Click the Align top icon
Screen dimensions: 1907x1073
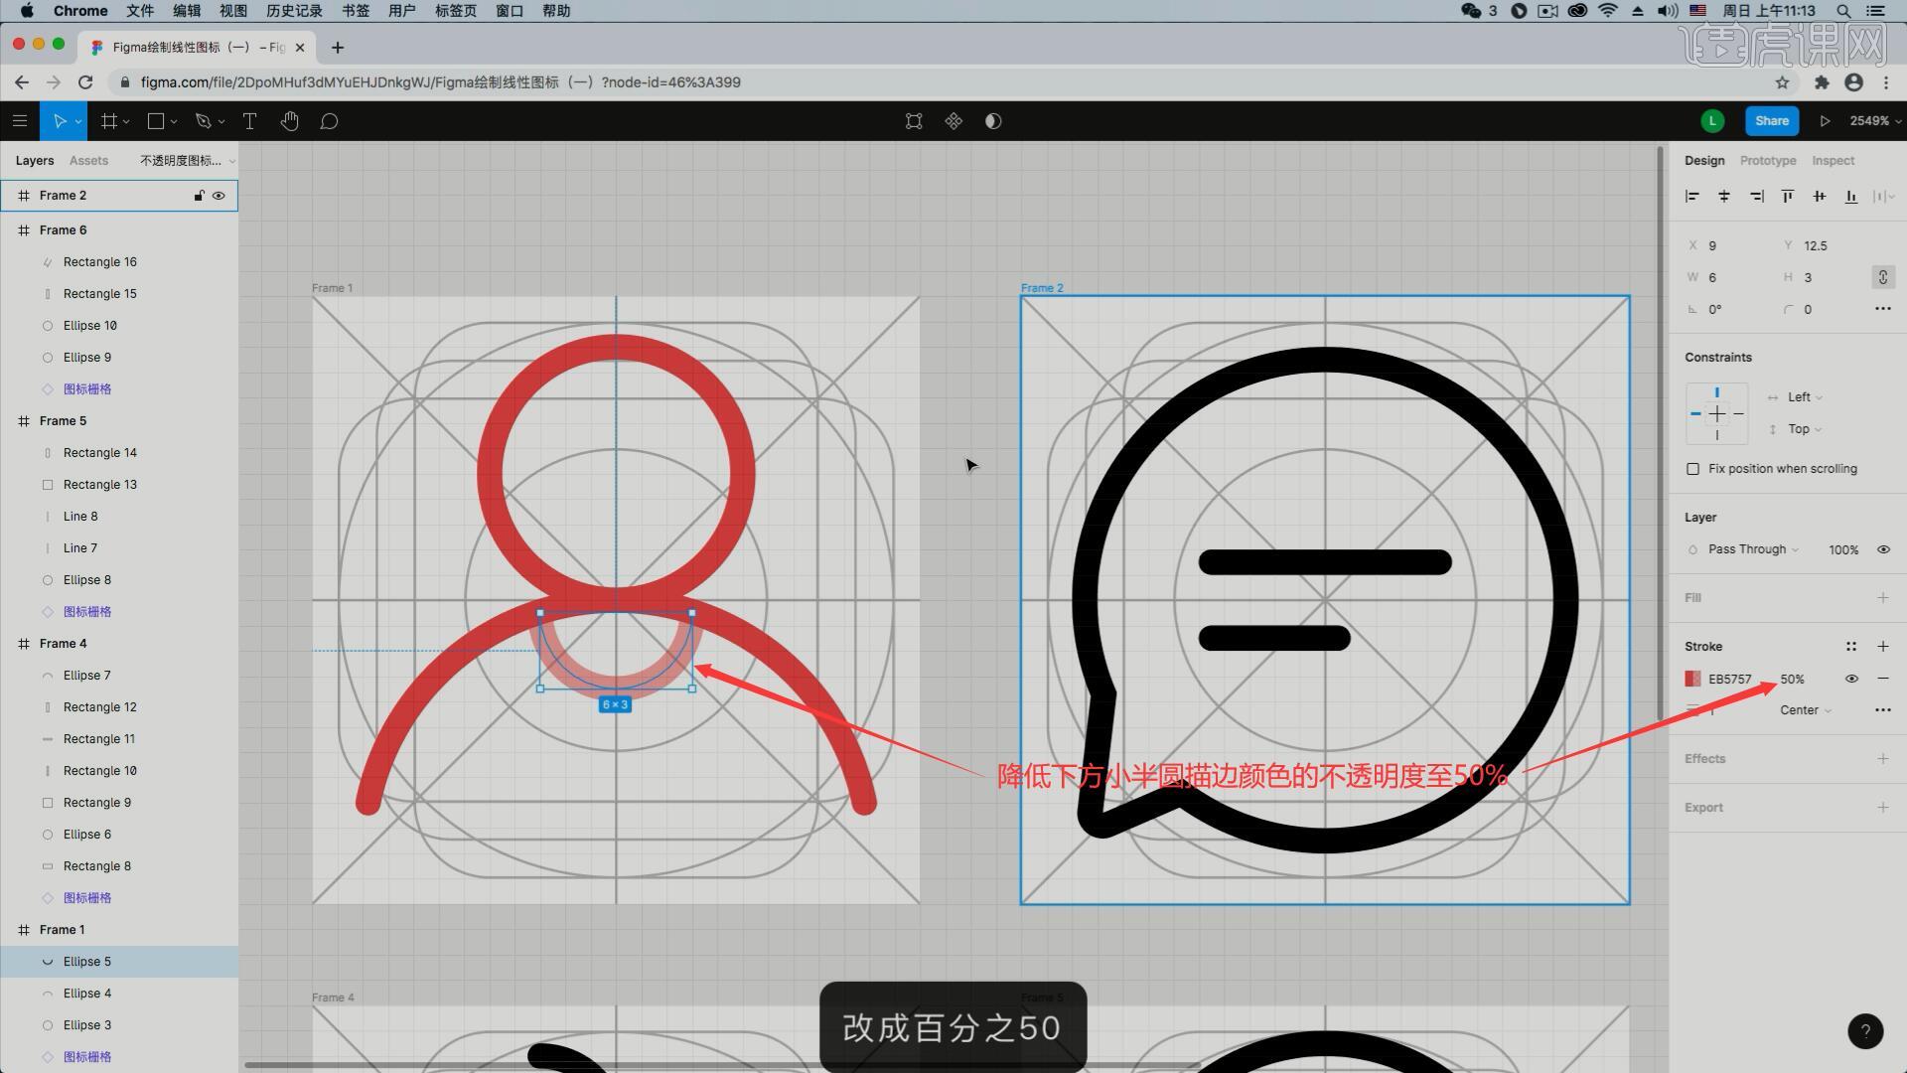pyautogui.click(x=1788, y=197)
